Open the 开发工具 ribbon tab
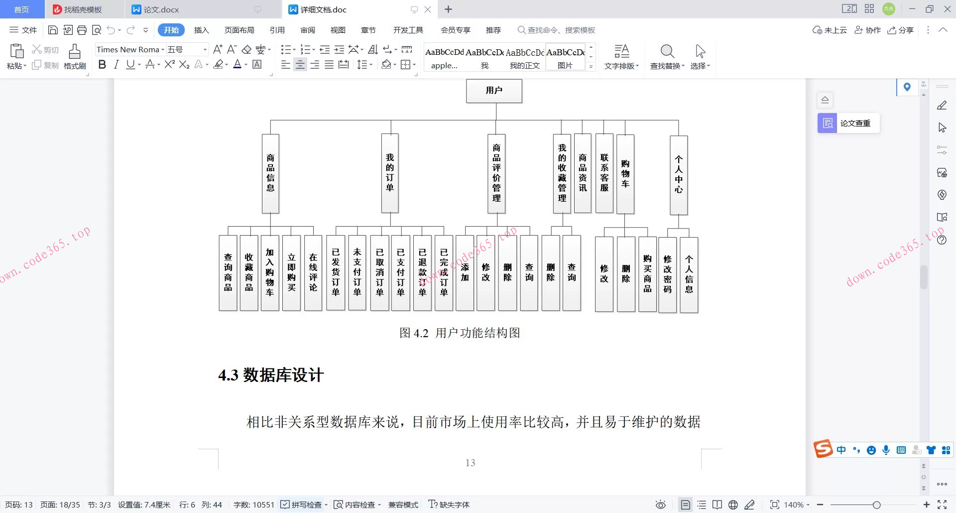The image size is (956, 513). [x=408, y=30]
